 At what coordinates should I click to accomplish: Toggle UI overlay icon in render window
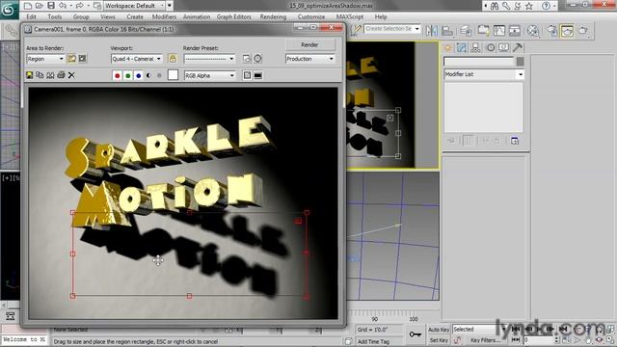247,75
